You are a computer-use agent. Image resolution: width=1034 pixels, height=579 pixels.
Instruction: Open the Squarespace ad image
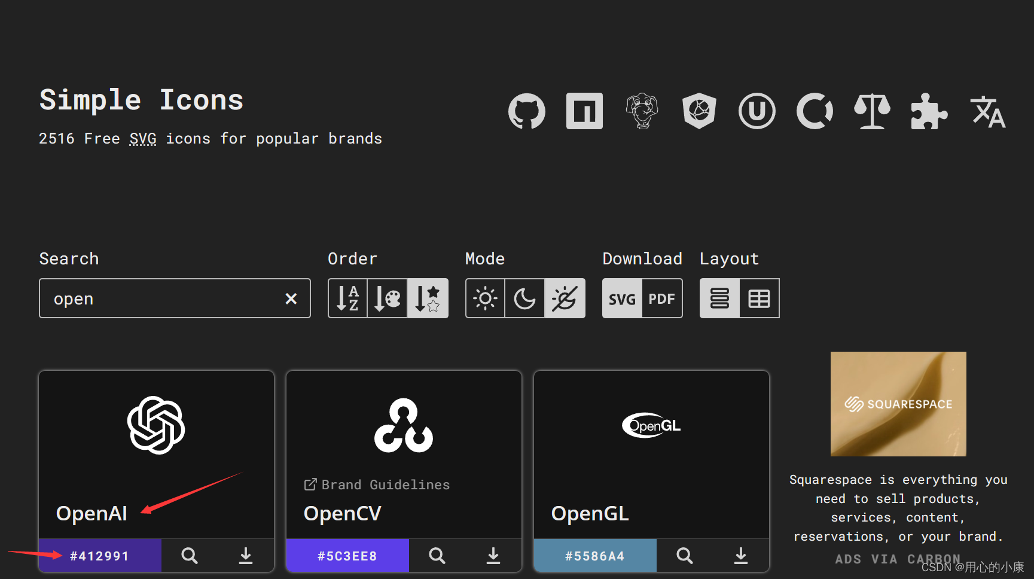pos(898,404)
